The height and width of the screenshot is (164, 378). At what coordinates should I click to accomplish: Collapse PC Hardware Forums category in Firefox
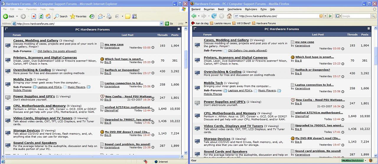369,29
